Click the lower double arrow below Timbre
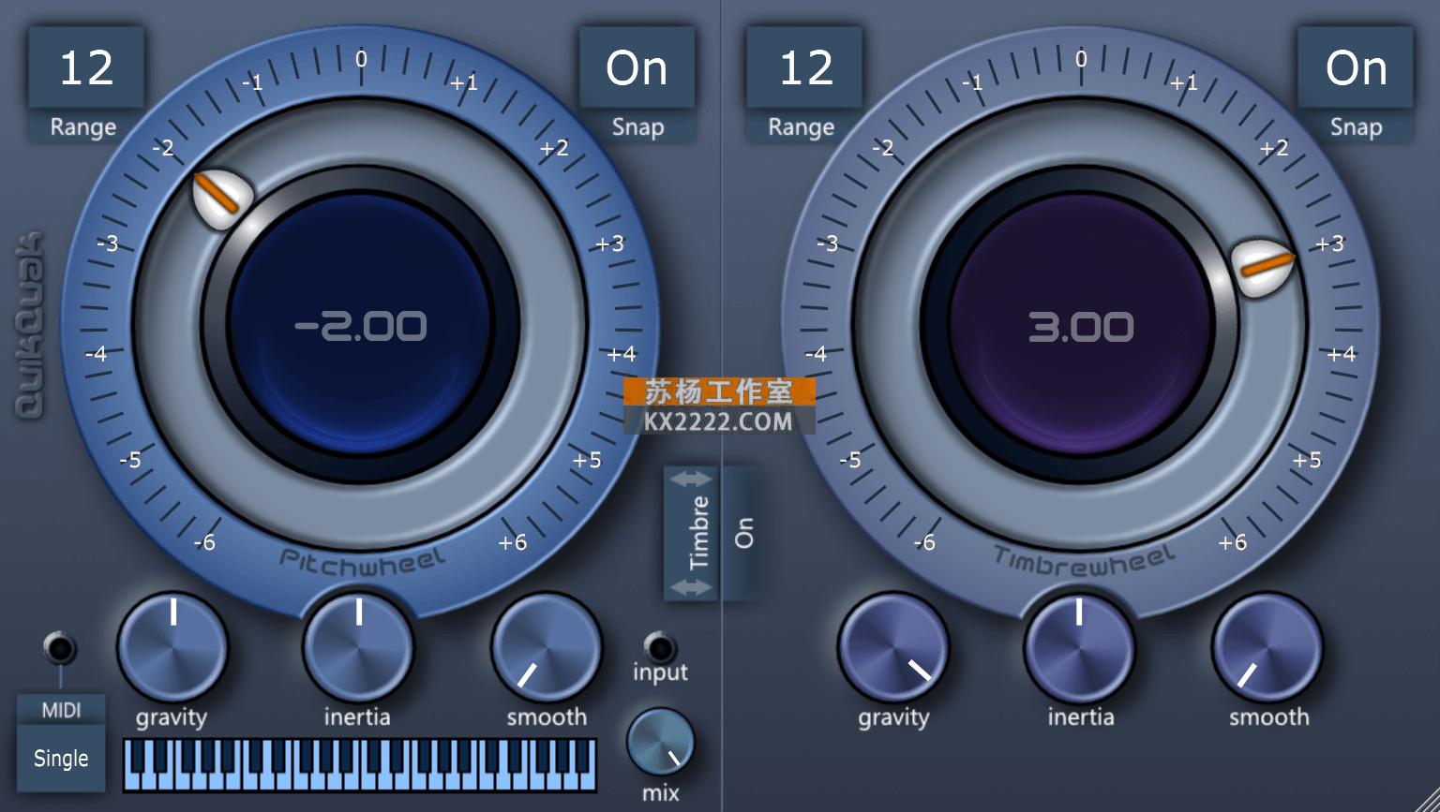 (x=691, y=586)
